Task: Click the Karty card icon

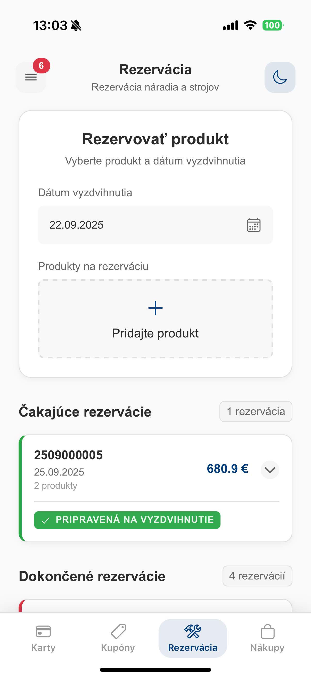Action: click(43, 631)
